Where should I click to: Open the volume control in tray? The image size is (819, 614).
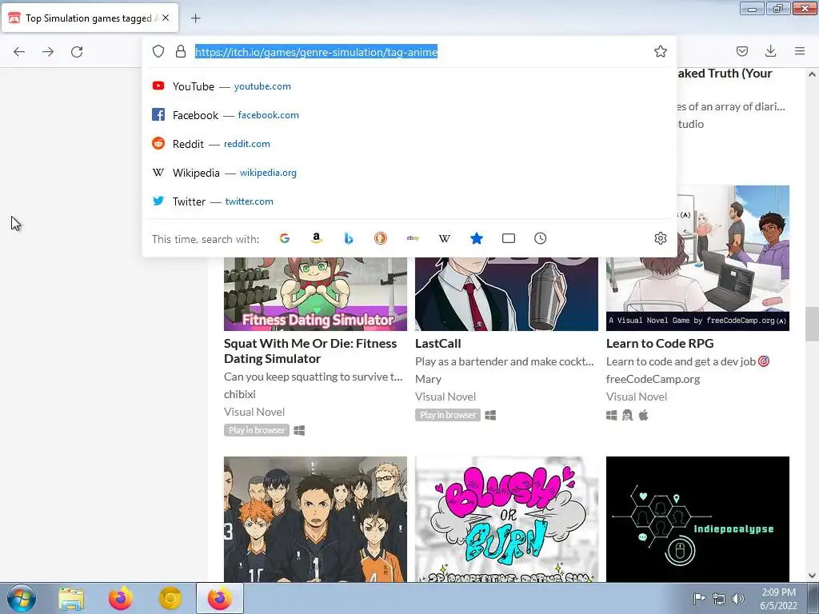[x=738, y=598]
